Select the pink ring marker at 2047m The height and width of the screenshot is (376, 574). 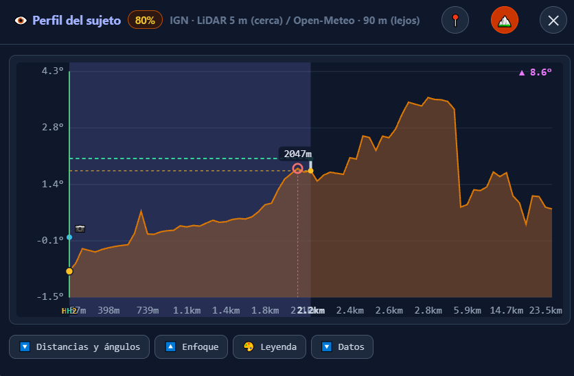click(297, 169)
